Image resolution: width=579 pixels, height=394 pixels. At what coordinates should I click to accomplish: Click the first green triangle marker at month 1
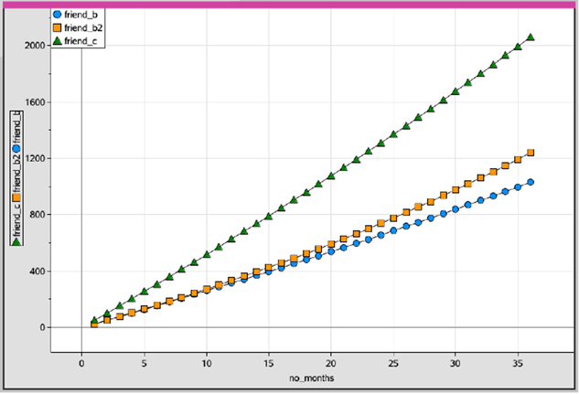[x=94, y=321]
